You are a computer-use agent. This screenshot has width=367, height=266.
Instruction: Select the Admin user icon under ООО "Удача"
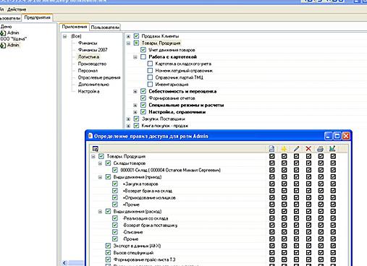click(x=3, y=45)
